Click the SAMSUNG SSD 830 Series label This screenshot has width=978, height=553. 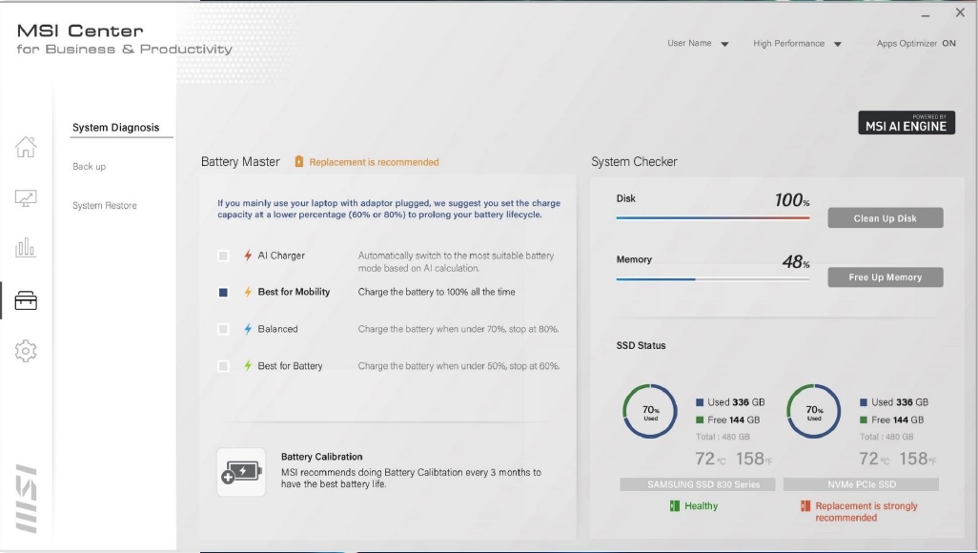coord(698,484)
